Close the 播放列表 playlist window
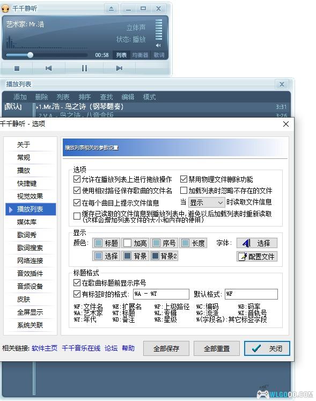The image size is (316, 401). tap(282, 84)
